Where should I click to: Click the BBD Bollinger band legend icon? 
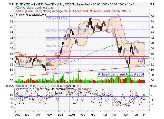(17, 11)
